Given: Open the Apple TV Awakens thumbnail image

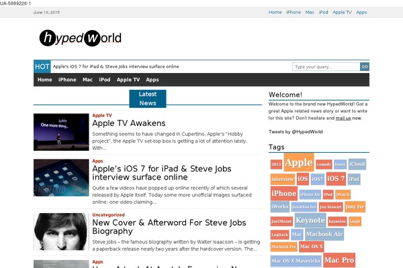Looking at the screenshot, I should point(61,132).
